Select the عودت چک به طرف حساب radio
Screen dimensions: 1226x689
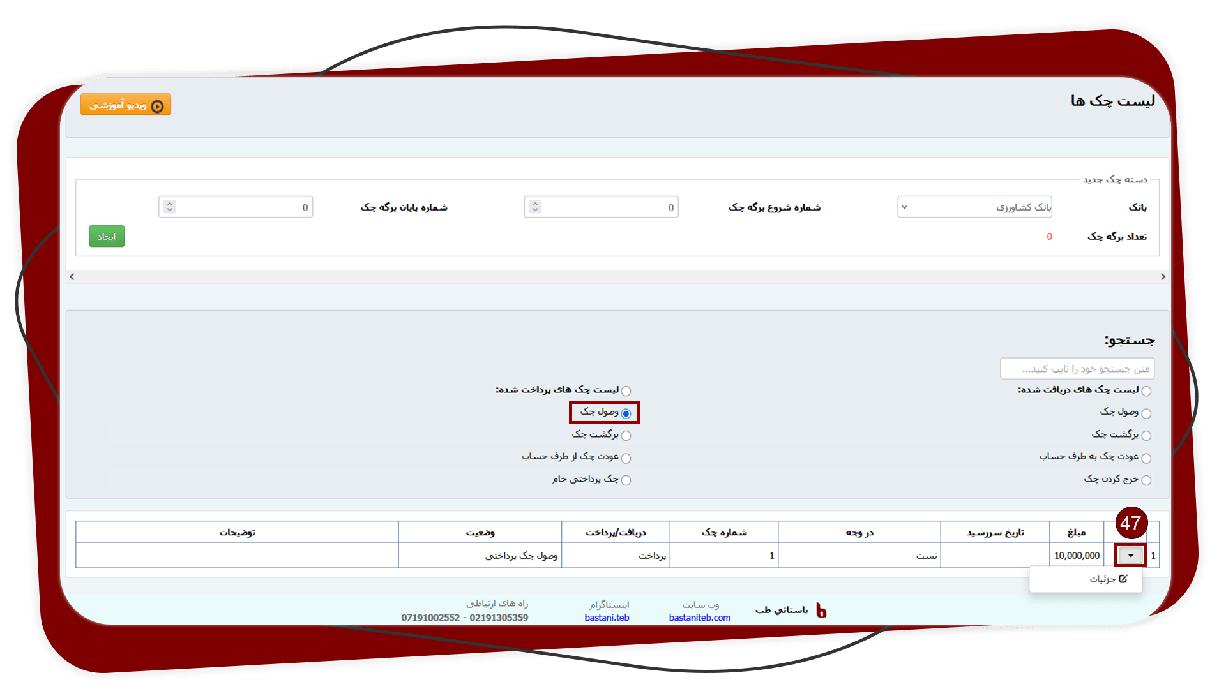(1146, 457)
